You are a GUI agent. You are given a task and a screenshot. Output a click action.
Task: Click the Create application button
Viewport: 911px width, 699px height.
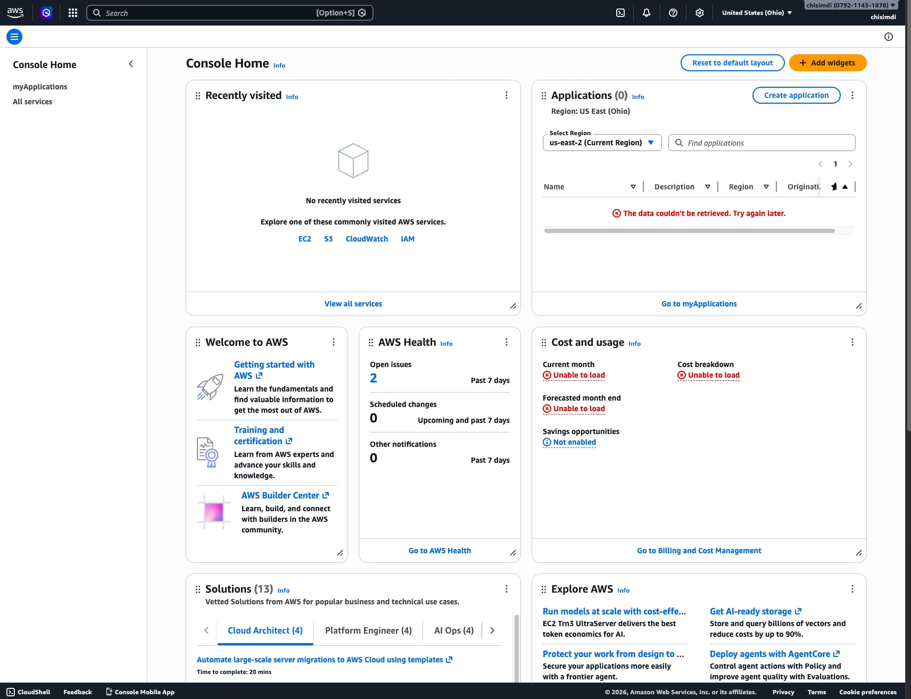[x=796, y=95]
